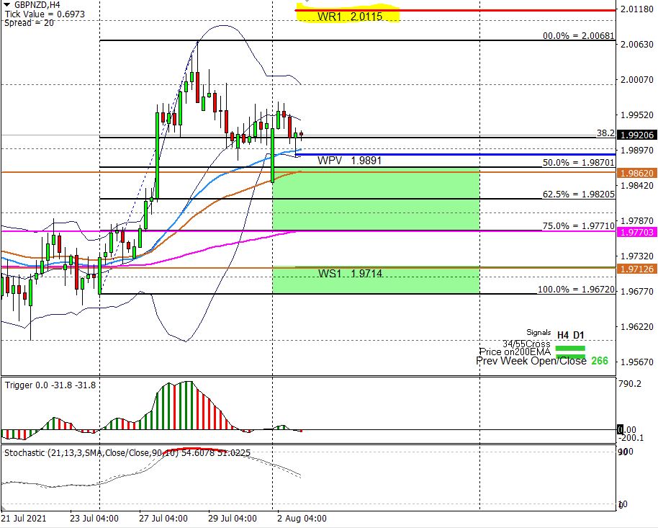This screenshot has width=658, height=528.
Task: Click the current price tag 1.99206
Action: [636, 135]
